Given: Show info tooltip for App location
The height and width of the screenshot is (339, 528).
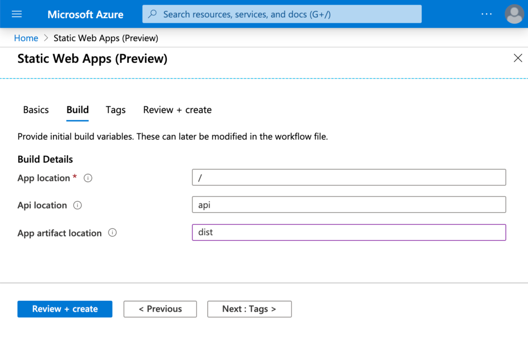Looking at the screenshot, I should [x=88, y=178].
